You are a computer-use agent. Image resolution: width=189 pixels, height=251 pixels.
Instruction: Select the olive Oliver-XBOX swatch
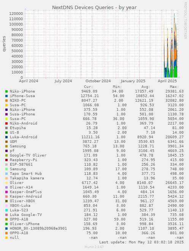(x=6, y=201)
